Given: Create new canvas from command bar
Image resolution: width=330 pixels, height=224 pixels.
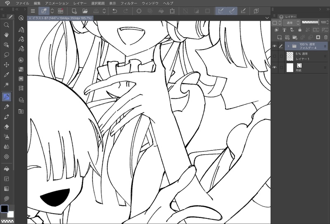Looking at the screenshot, I should coord(74,11).
